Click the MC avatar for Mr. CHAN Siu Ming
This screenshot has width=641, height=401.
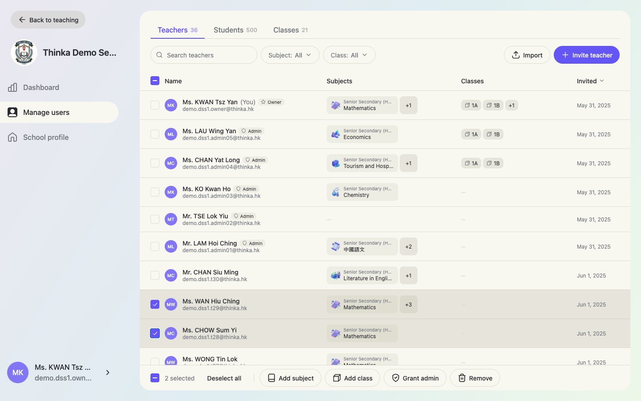(x=171, y=275)
